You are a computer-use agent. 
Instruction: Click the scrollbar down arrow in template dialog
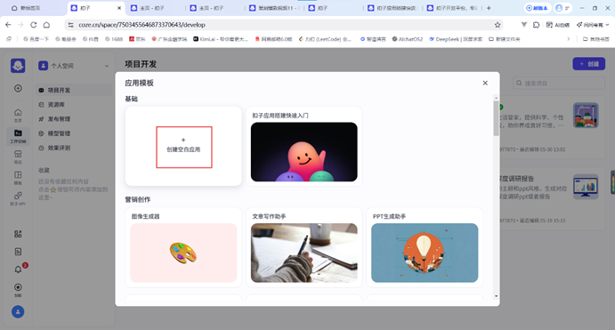(x=496, y=296)
